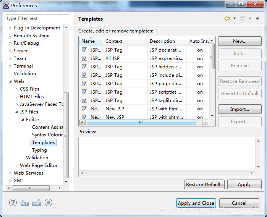Select Syntax Coloring in the tree
The image size is (267, 217).
(x=47, y=135)
